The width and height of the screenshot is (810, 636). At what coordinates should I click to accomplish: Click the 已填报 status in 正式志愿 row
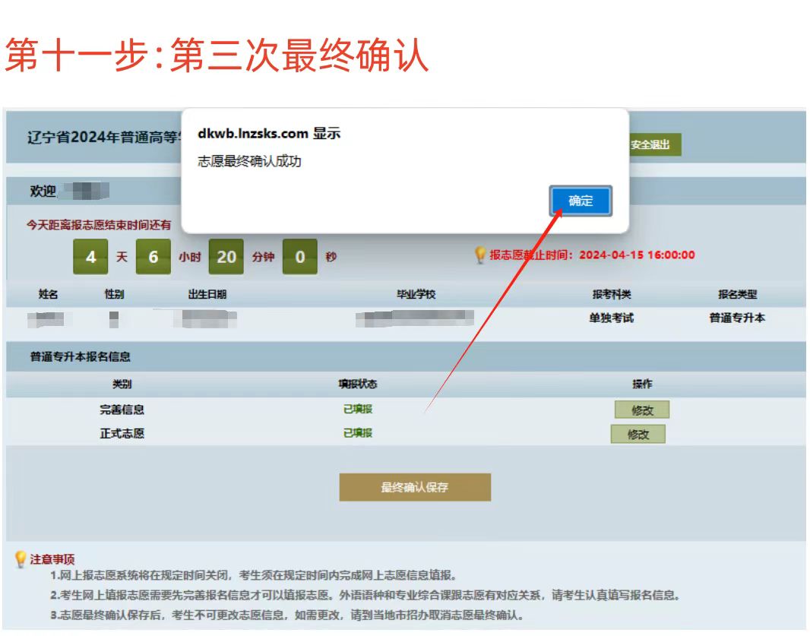[x=358, y=433]
